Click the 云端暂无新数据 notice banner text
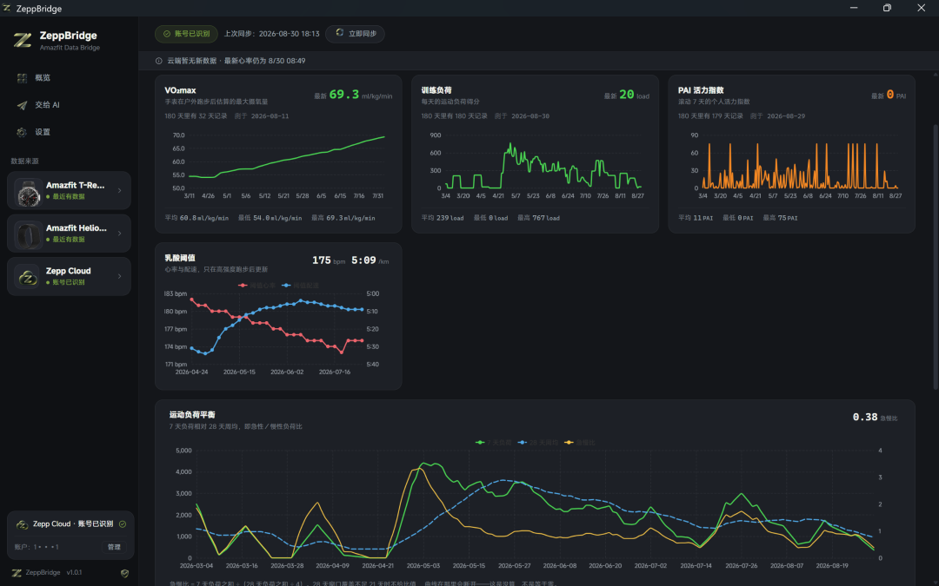939x586 pixels. (x=236, y=61)
